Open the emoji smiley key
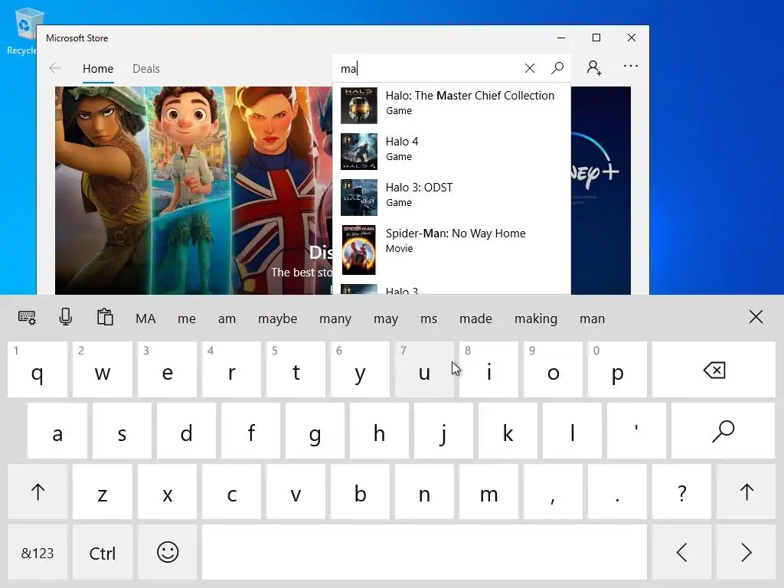 (168, 553)
